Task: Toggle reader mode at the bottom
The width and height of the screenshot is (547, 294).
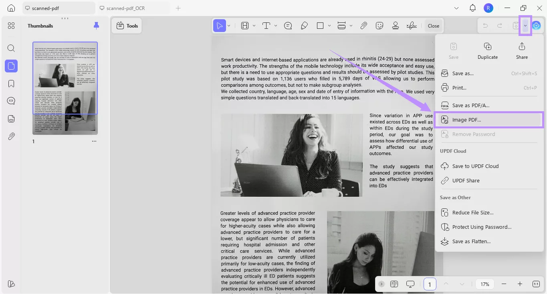Action: (410, 284)
